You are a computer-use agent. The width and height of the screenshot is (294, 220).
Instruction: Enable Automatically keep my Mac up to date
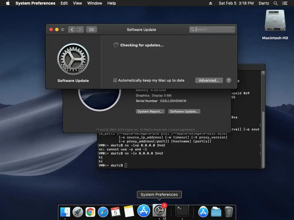coord(115,80)
